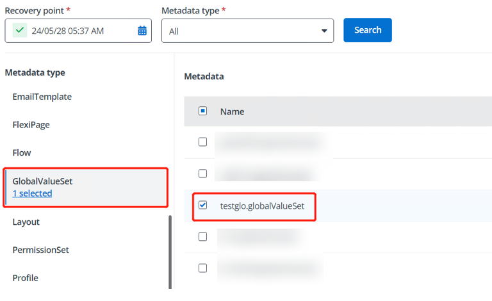Check the second blurred metadata row checkbox
The height and width of the screenshot is (301, 492).
point(203,174)
